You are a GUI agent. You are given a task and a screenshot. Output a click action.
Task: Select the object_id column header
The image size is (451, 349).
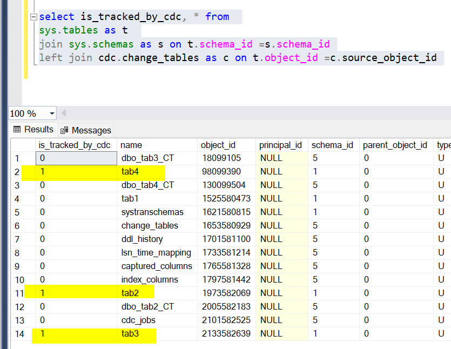tap(226, 145)
